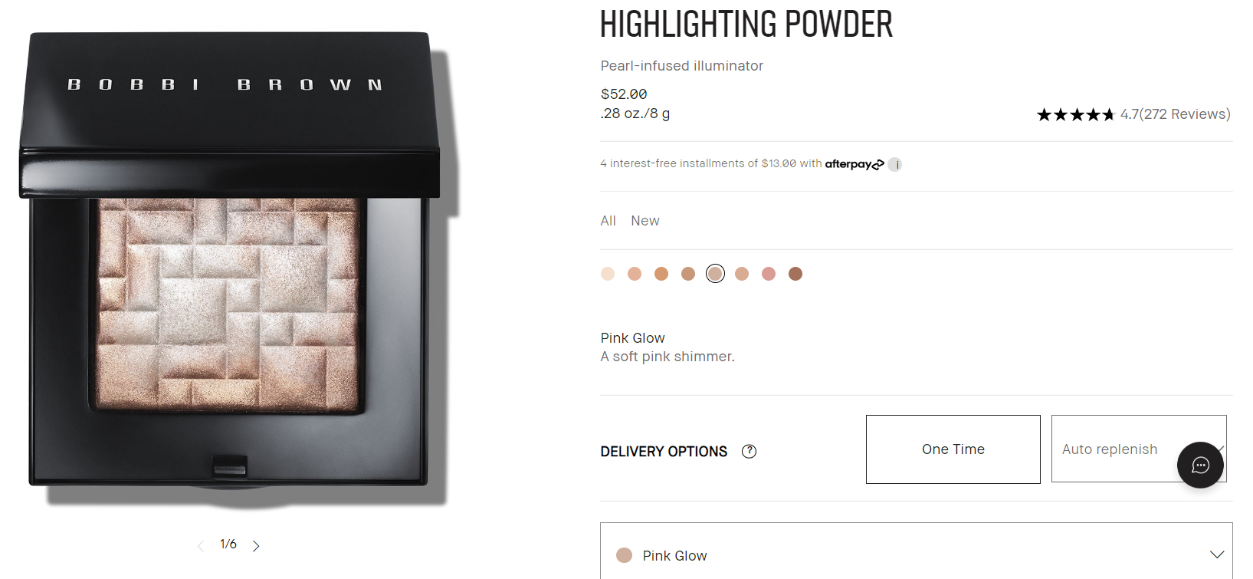Click the Afterpay info icon
1253x579 pixels.
(x=895, y=164)
